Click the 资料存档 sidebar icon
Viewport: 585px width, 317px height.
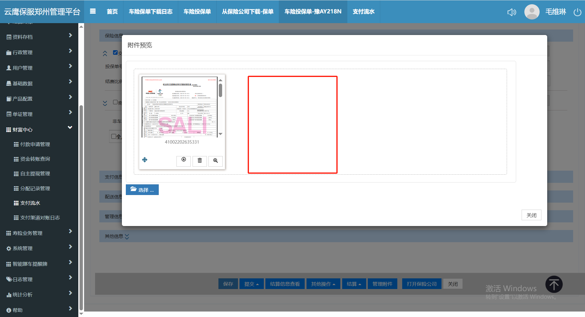click(9, 37)
